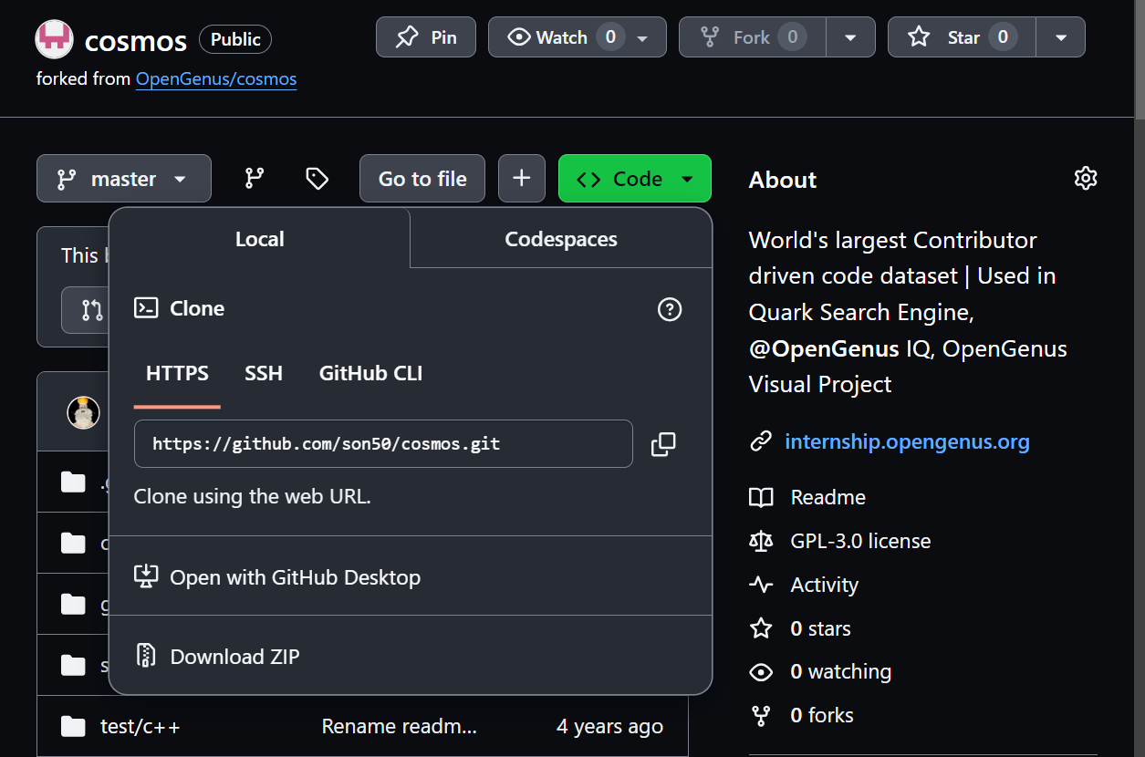
Task: Click the clone URL text field
Action: click(x=383, y=444)
